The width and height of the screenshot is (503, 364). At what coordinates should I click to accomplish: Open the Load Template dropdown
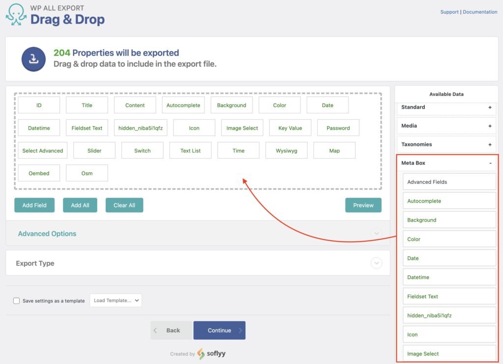[115, 300]
